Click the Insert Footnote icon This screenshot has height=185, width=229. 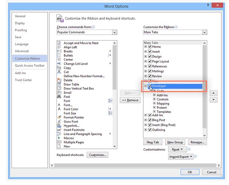[59, 130]
